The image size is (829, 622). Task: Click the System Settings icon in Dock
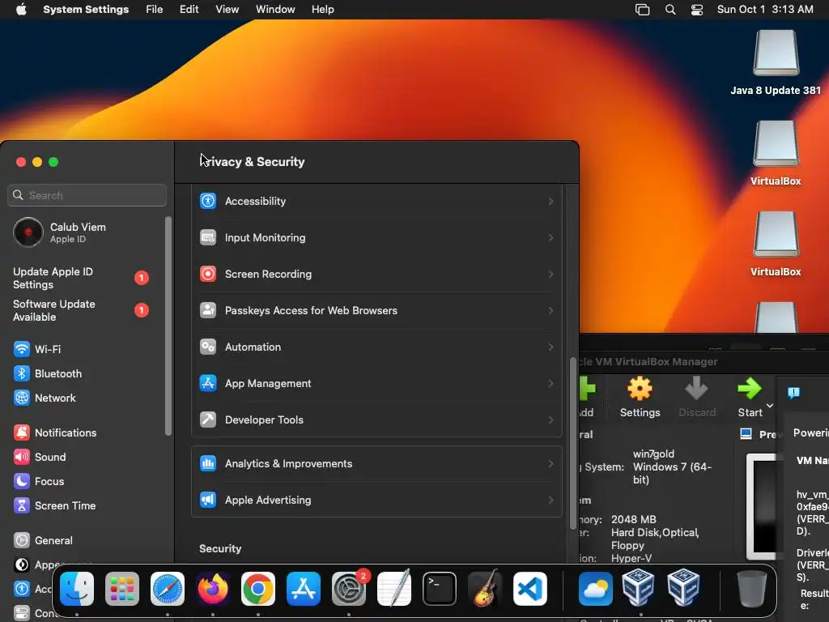(x=349, y=589)
